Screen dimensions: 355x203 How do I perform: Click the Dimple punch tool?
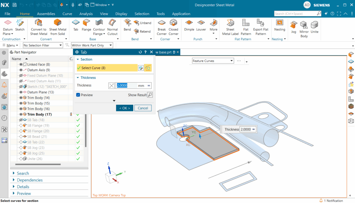pyautogui.click(x=189, y=25)
